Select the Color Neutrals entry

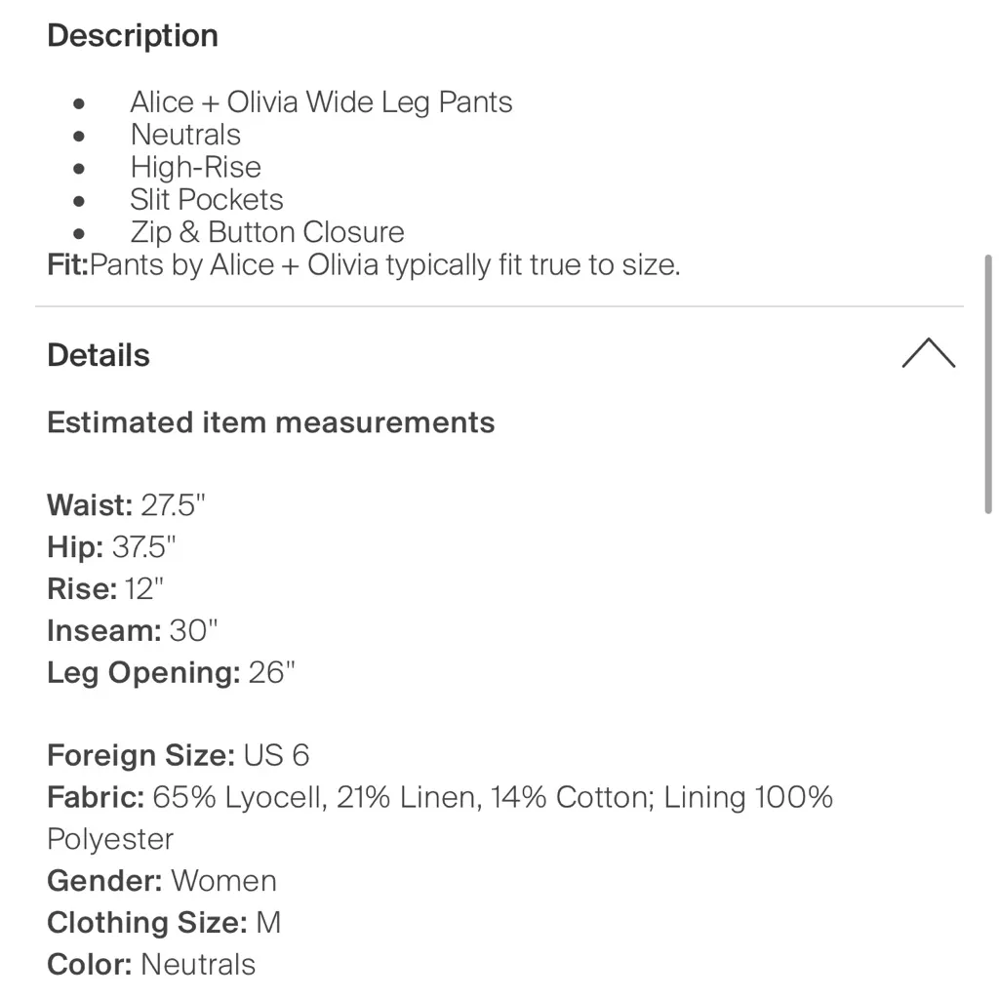150,965
